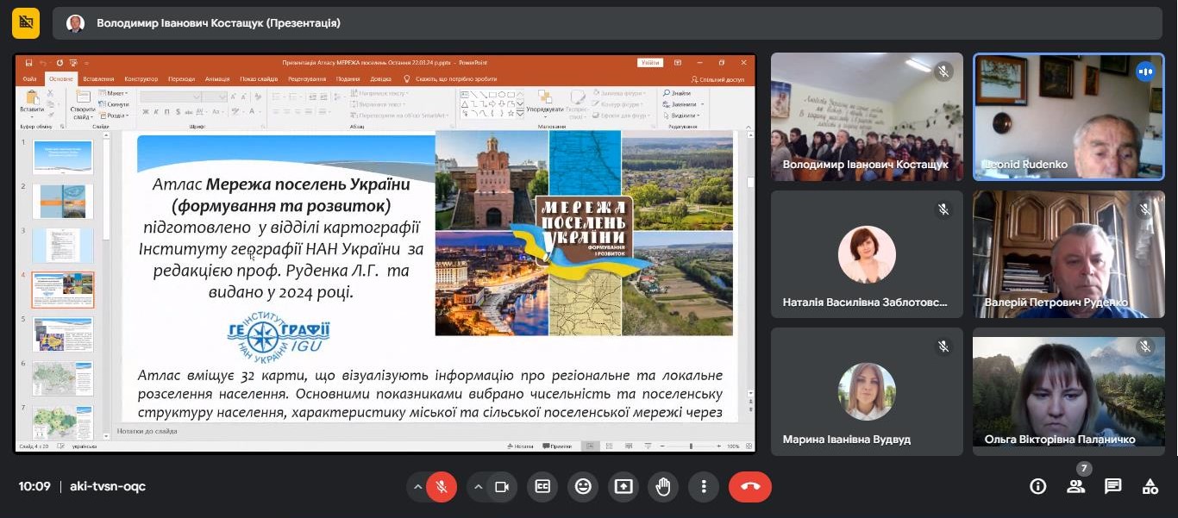The image size is (1178, 518).
Task: Raise your hand
Action: [663, 487]
